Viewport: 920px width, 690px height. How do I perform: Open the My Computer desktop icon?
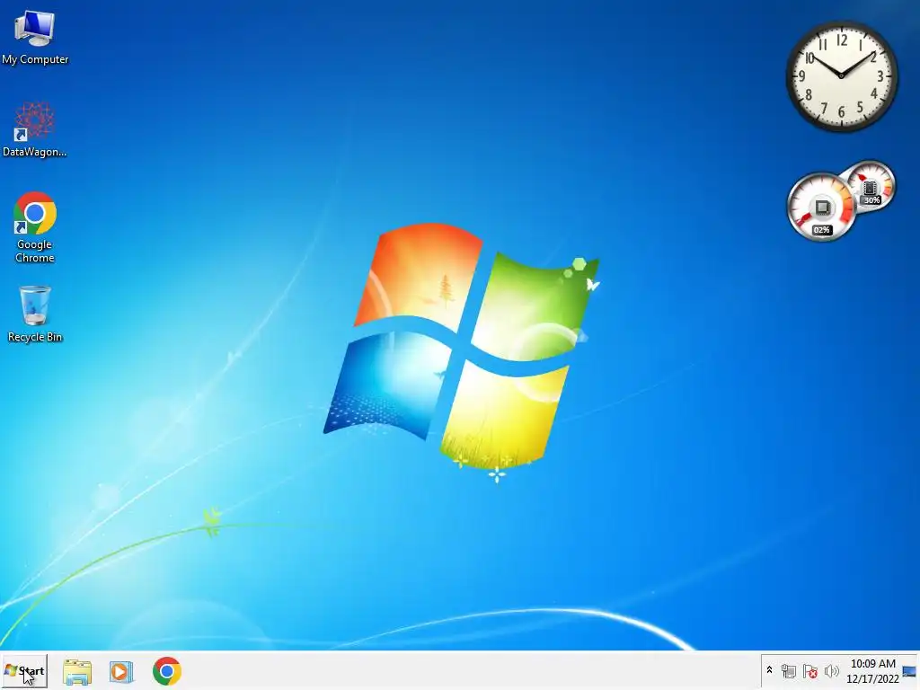tap(35, 38)
